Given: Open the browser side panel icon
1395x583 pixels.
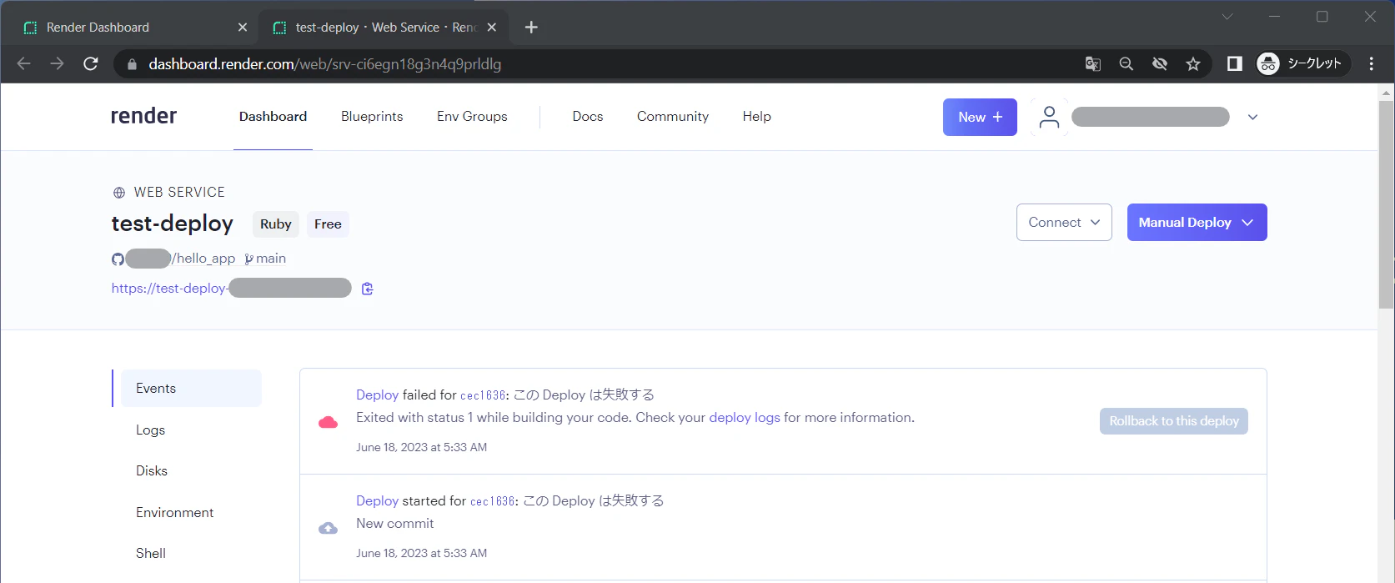Looking at the screenshot, I should pyautogui.click(x=1235, y=63).
